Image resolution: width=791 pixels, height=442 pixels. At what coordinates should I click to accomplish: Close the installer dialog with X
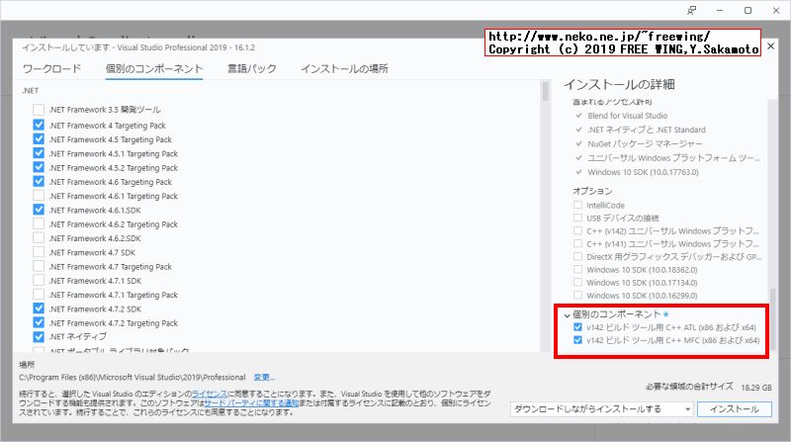pyautogui.click(x=771, y=45)
